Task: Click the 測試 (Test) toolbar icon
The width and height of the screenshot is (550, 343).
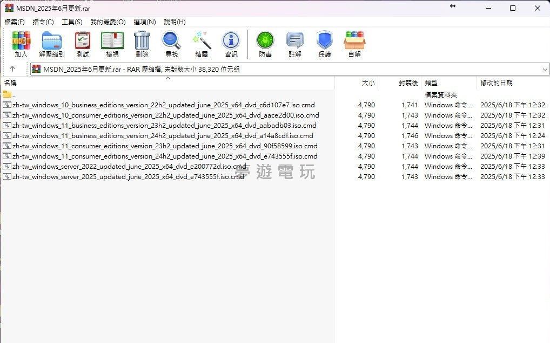Action: [x=83, y=44]
